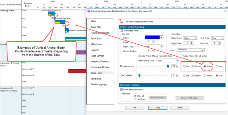Go to the Task Bars tab
228x115 pixels.
tap(96, 39)
